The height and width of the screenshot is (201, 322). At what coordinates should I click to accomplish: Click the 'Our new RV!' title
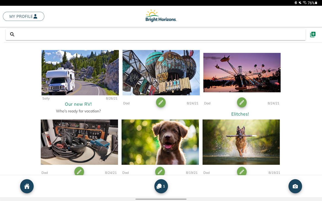point(78,104)
